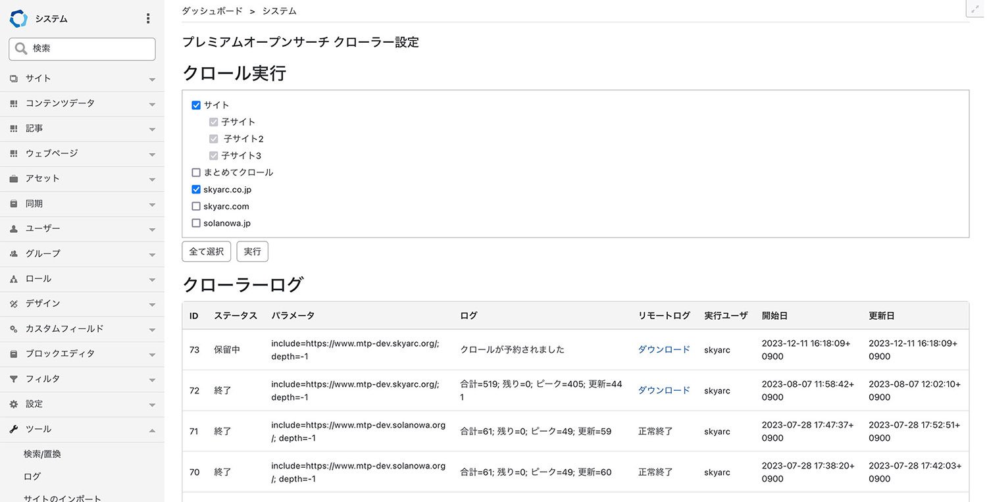Viewport: 987px width, 502px height.
Task: Open サイトのインポート under ツール
Action: (x=63, y=497)
